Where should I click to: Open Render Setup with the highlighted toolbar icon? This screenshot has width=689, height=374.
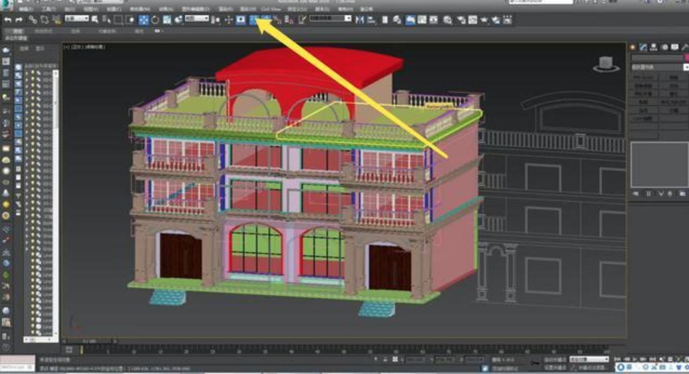click(x=259, y=19)
